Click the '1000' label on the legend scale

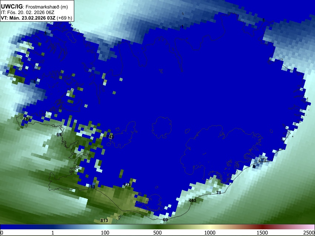pyautogui.click(x=210, y=233)
